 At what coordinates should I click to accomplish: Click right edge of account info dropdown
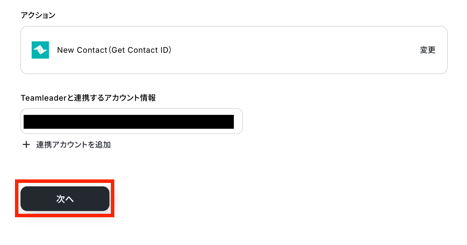(x=238, y=121)
